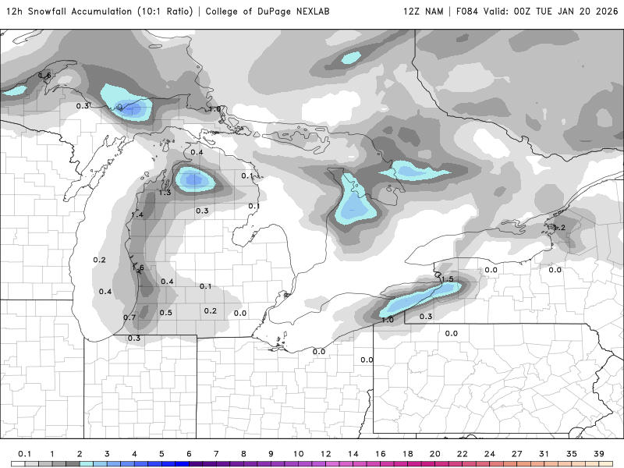The height and width of the screenshot is (468, 624).
Task: Click the '18' label on the color scale
Action: tap(408, 454)
